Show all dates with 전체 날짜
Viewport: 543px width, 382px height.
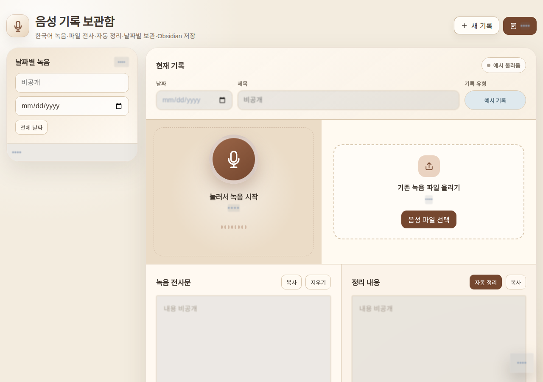coord(31,127)
